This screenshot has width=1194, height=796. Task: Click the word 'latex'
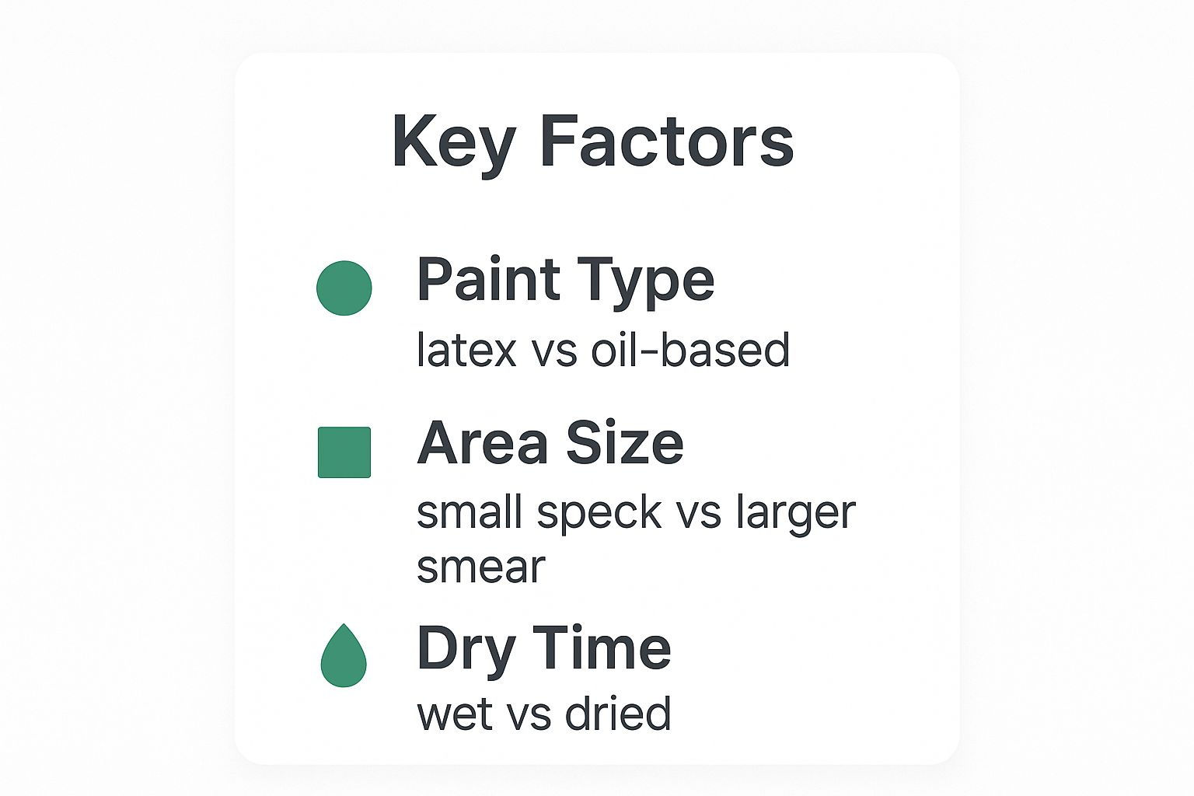pyautogui.click(x=466, y=350)
